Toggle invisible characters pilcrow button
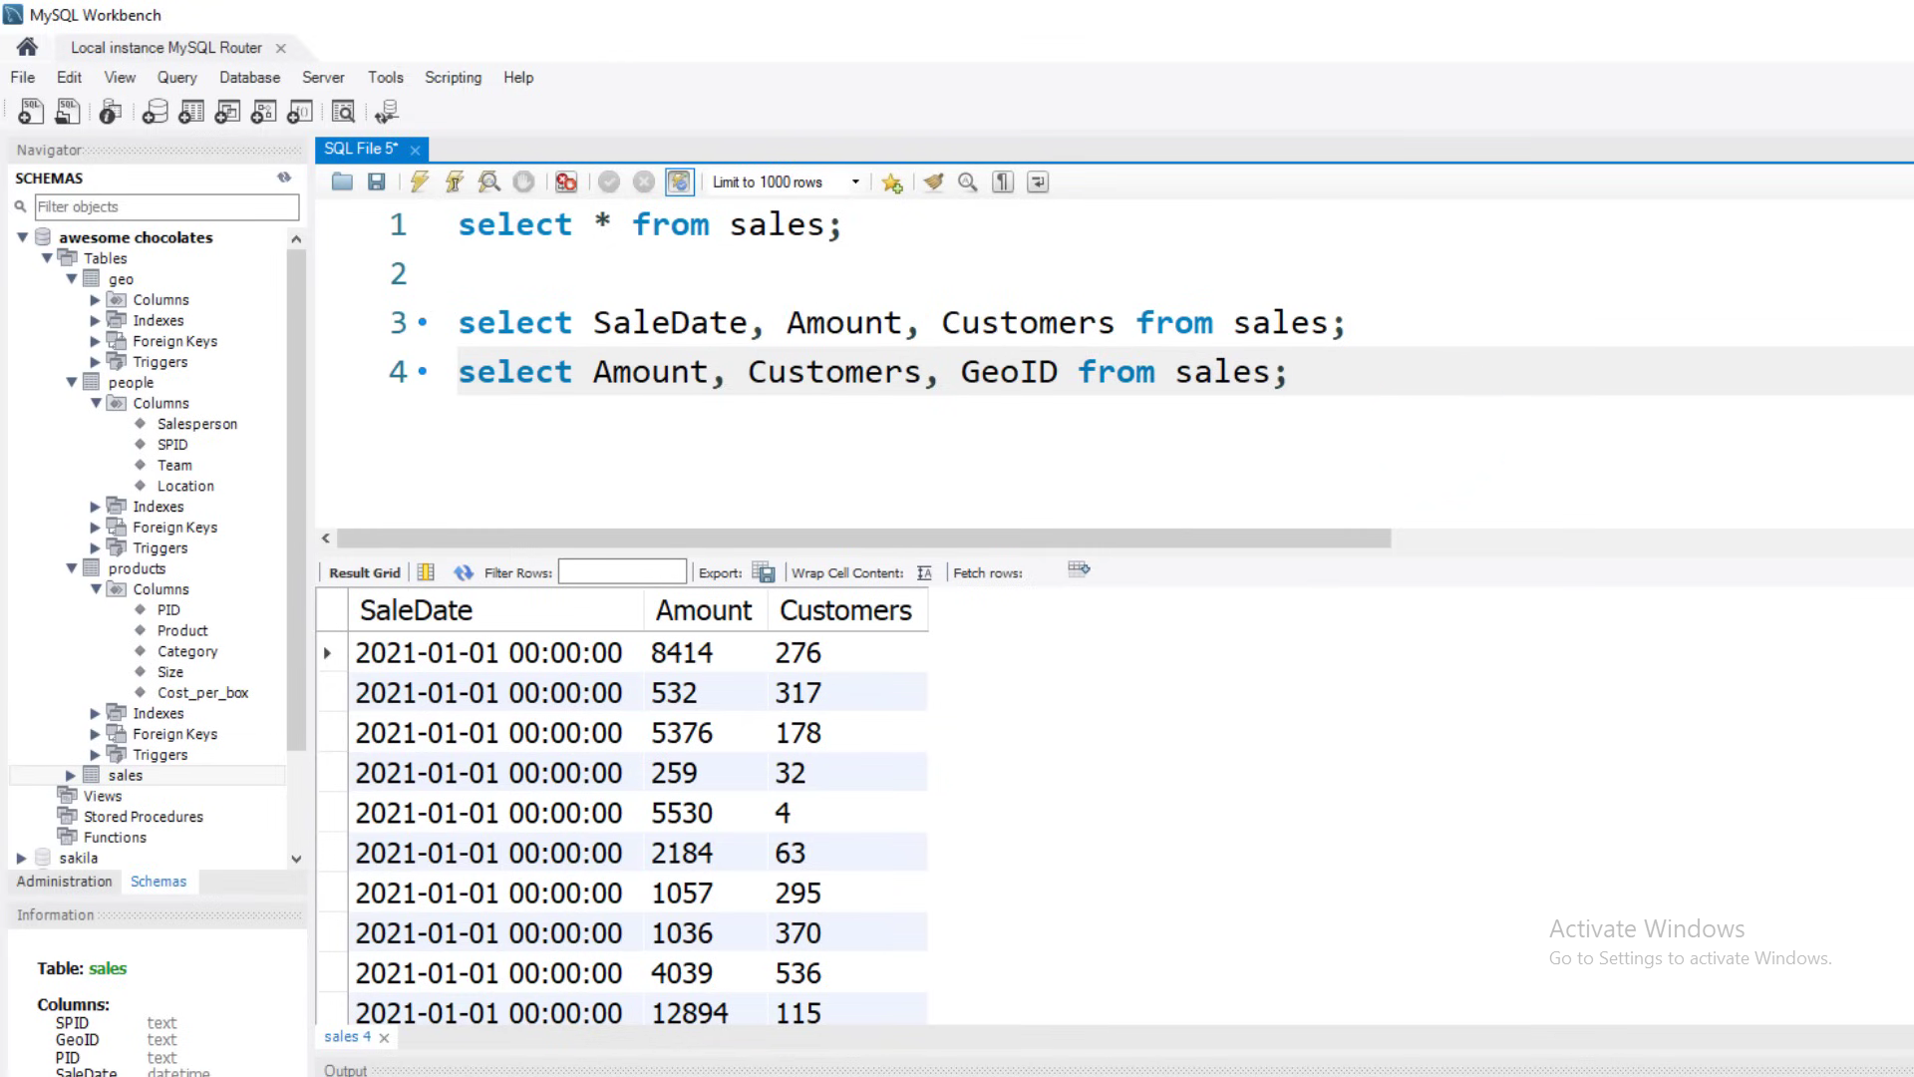 tap(1003, 181)
